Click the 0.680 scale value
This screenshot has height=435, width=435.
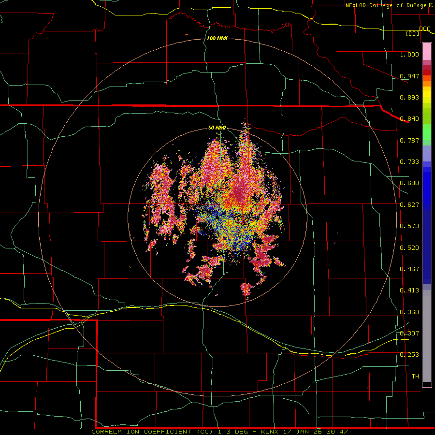point(409,183)
